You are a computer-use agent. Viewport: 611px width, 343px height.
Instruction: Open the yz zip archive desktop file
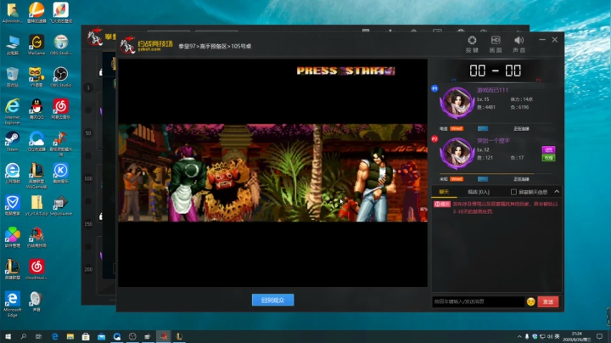pyautogui.click(x=36, y=205)
